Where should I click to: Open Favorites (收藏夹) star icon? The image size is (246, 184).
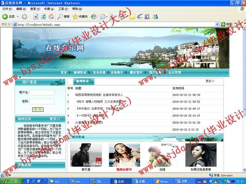(80, 16)
